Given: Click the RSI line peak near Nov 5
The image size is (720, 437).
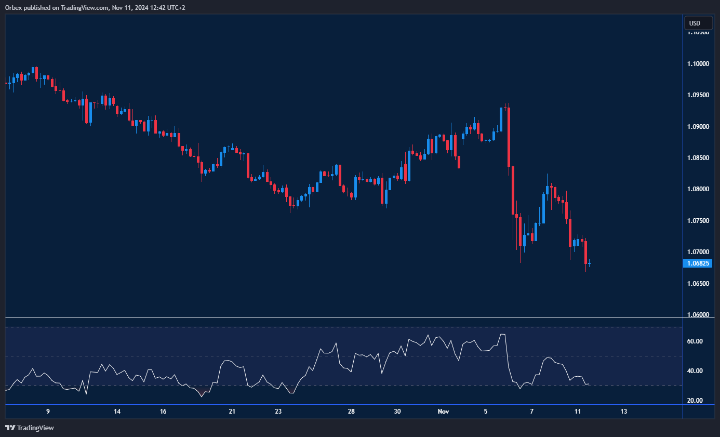Looking at the screenshot, I should pos(502,335).
